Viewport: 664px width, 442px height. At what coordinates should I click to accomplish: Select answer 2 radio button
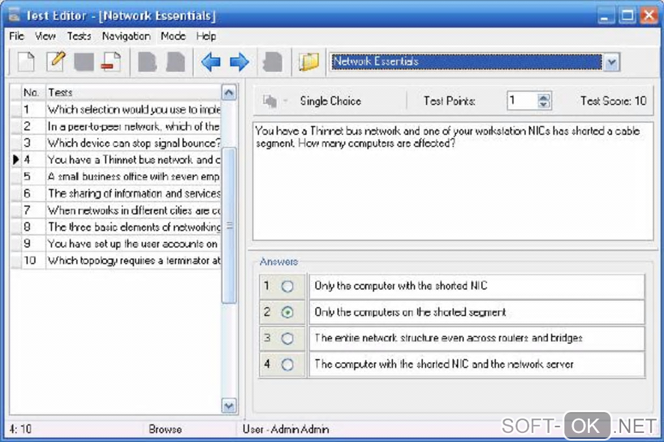tap(287, 313)
